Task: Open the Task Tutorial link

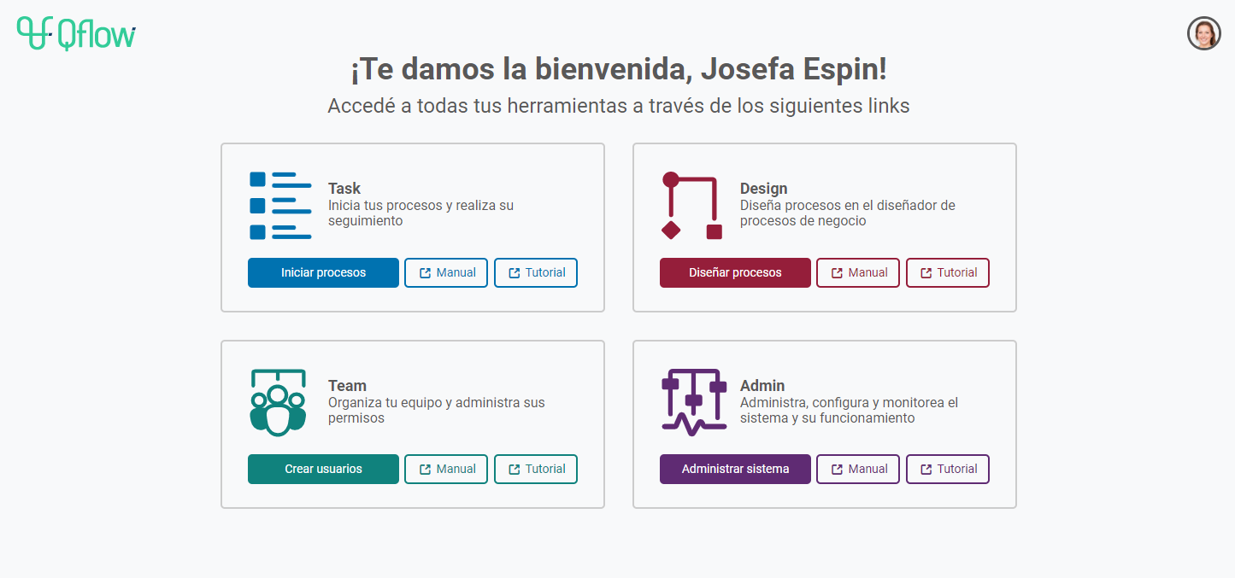Action: [x=536, y=273]
